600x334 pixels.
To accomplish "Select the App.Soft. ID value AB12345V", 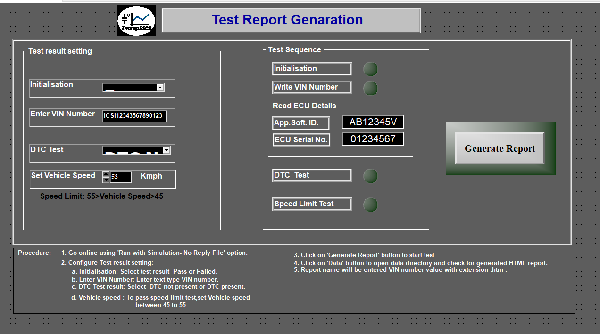I will pos(373,122).
